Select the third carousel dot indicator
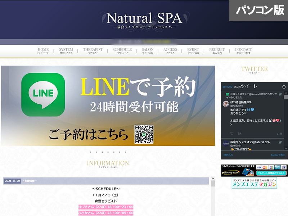The width and height of the screenshot is (288, 216). coord(102,152)
